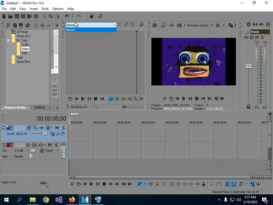Click the Dim Output speaker icon

click(x=261, y=24)
